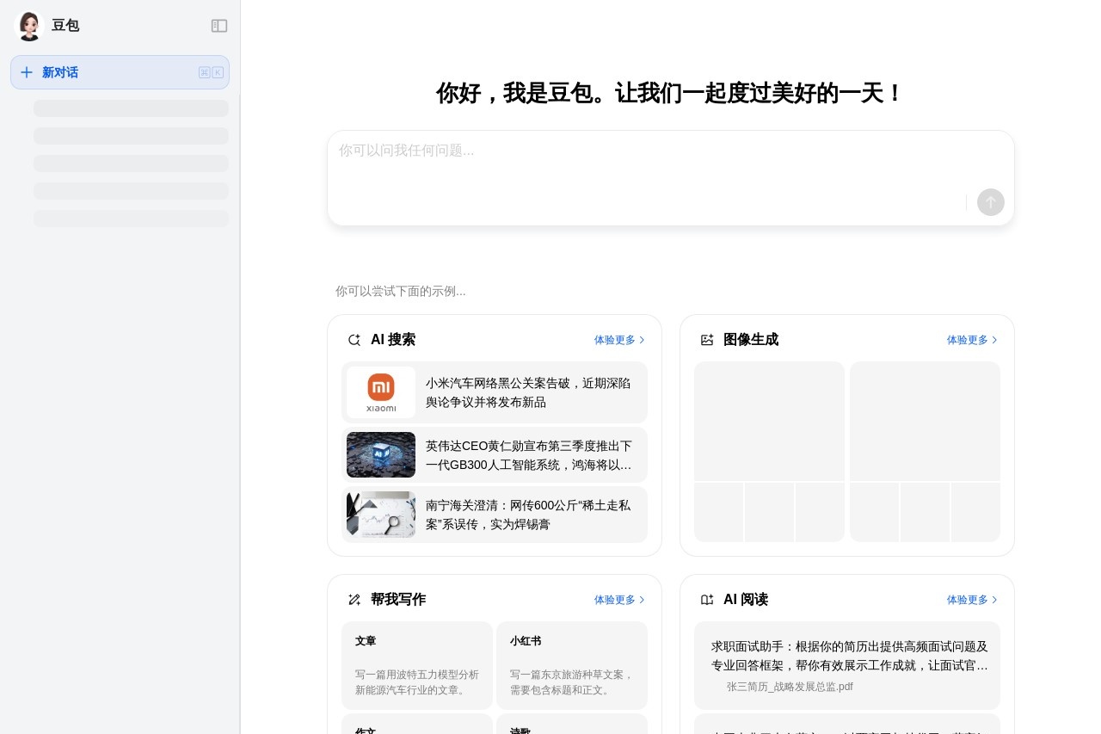This screenshot has width=1101, height=734.
Task: Click the plus icon beside 新对话
Action: (27, 72)
